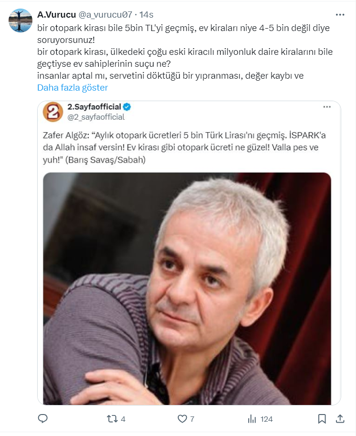View analytics bar chart icon
The image size is (356, 436).
point(252,419)
